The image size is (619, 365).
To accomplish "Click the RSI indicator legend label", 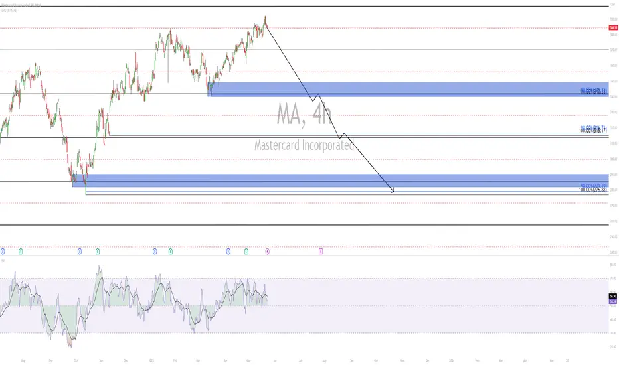I will point(3,260).
